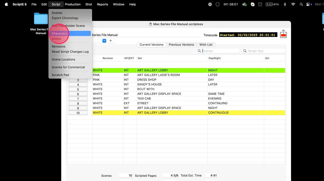Click the Scenes search field

click(218, 51)
